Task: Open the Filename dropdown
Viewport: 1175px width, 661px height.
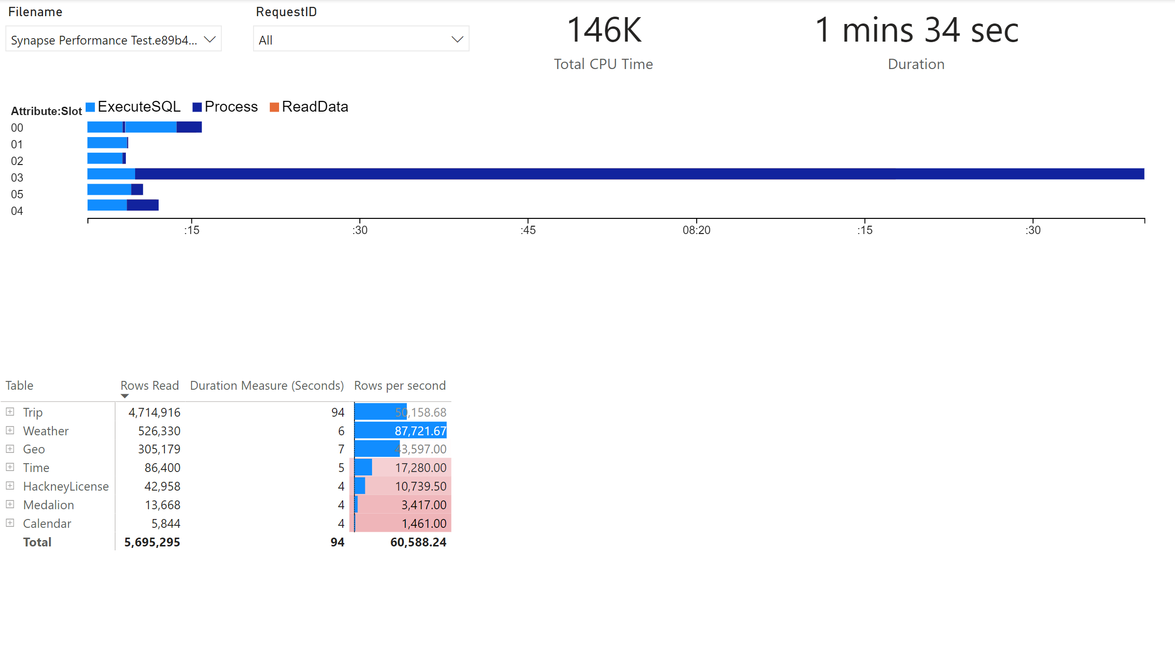Action: click(113, 40)
